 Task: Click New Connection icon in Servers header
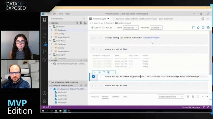[x=77, y=23]
